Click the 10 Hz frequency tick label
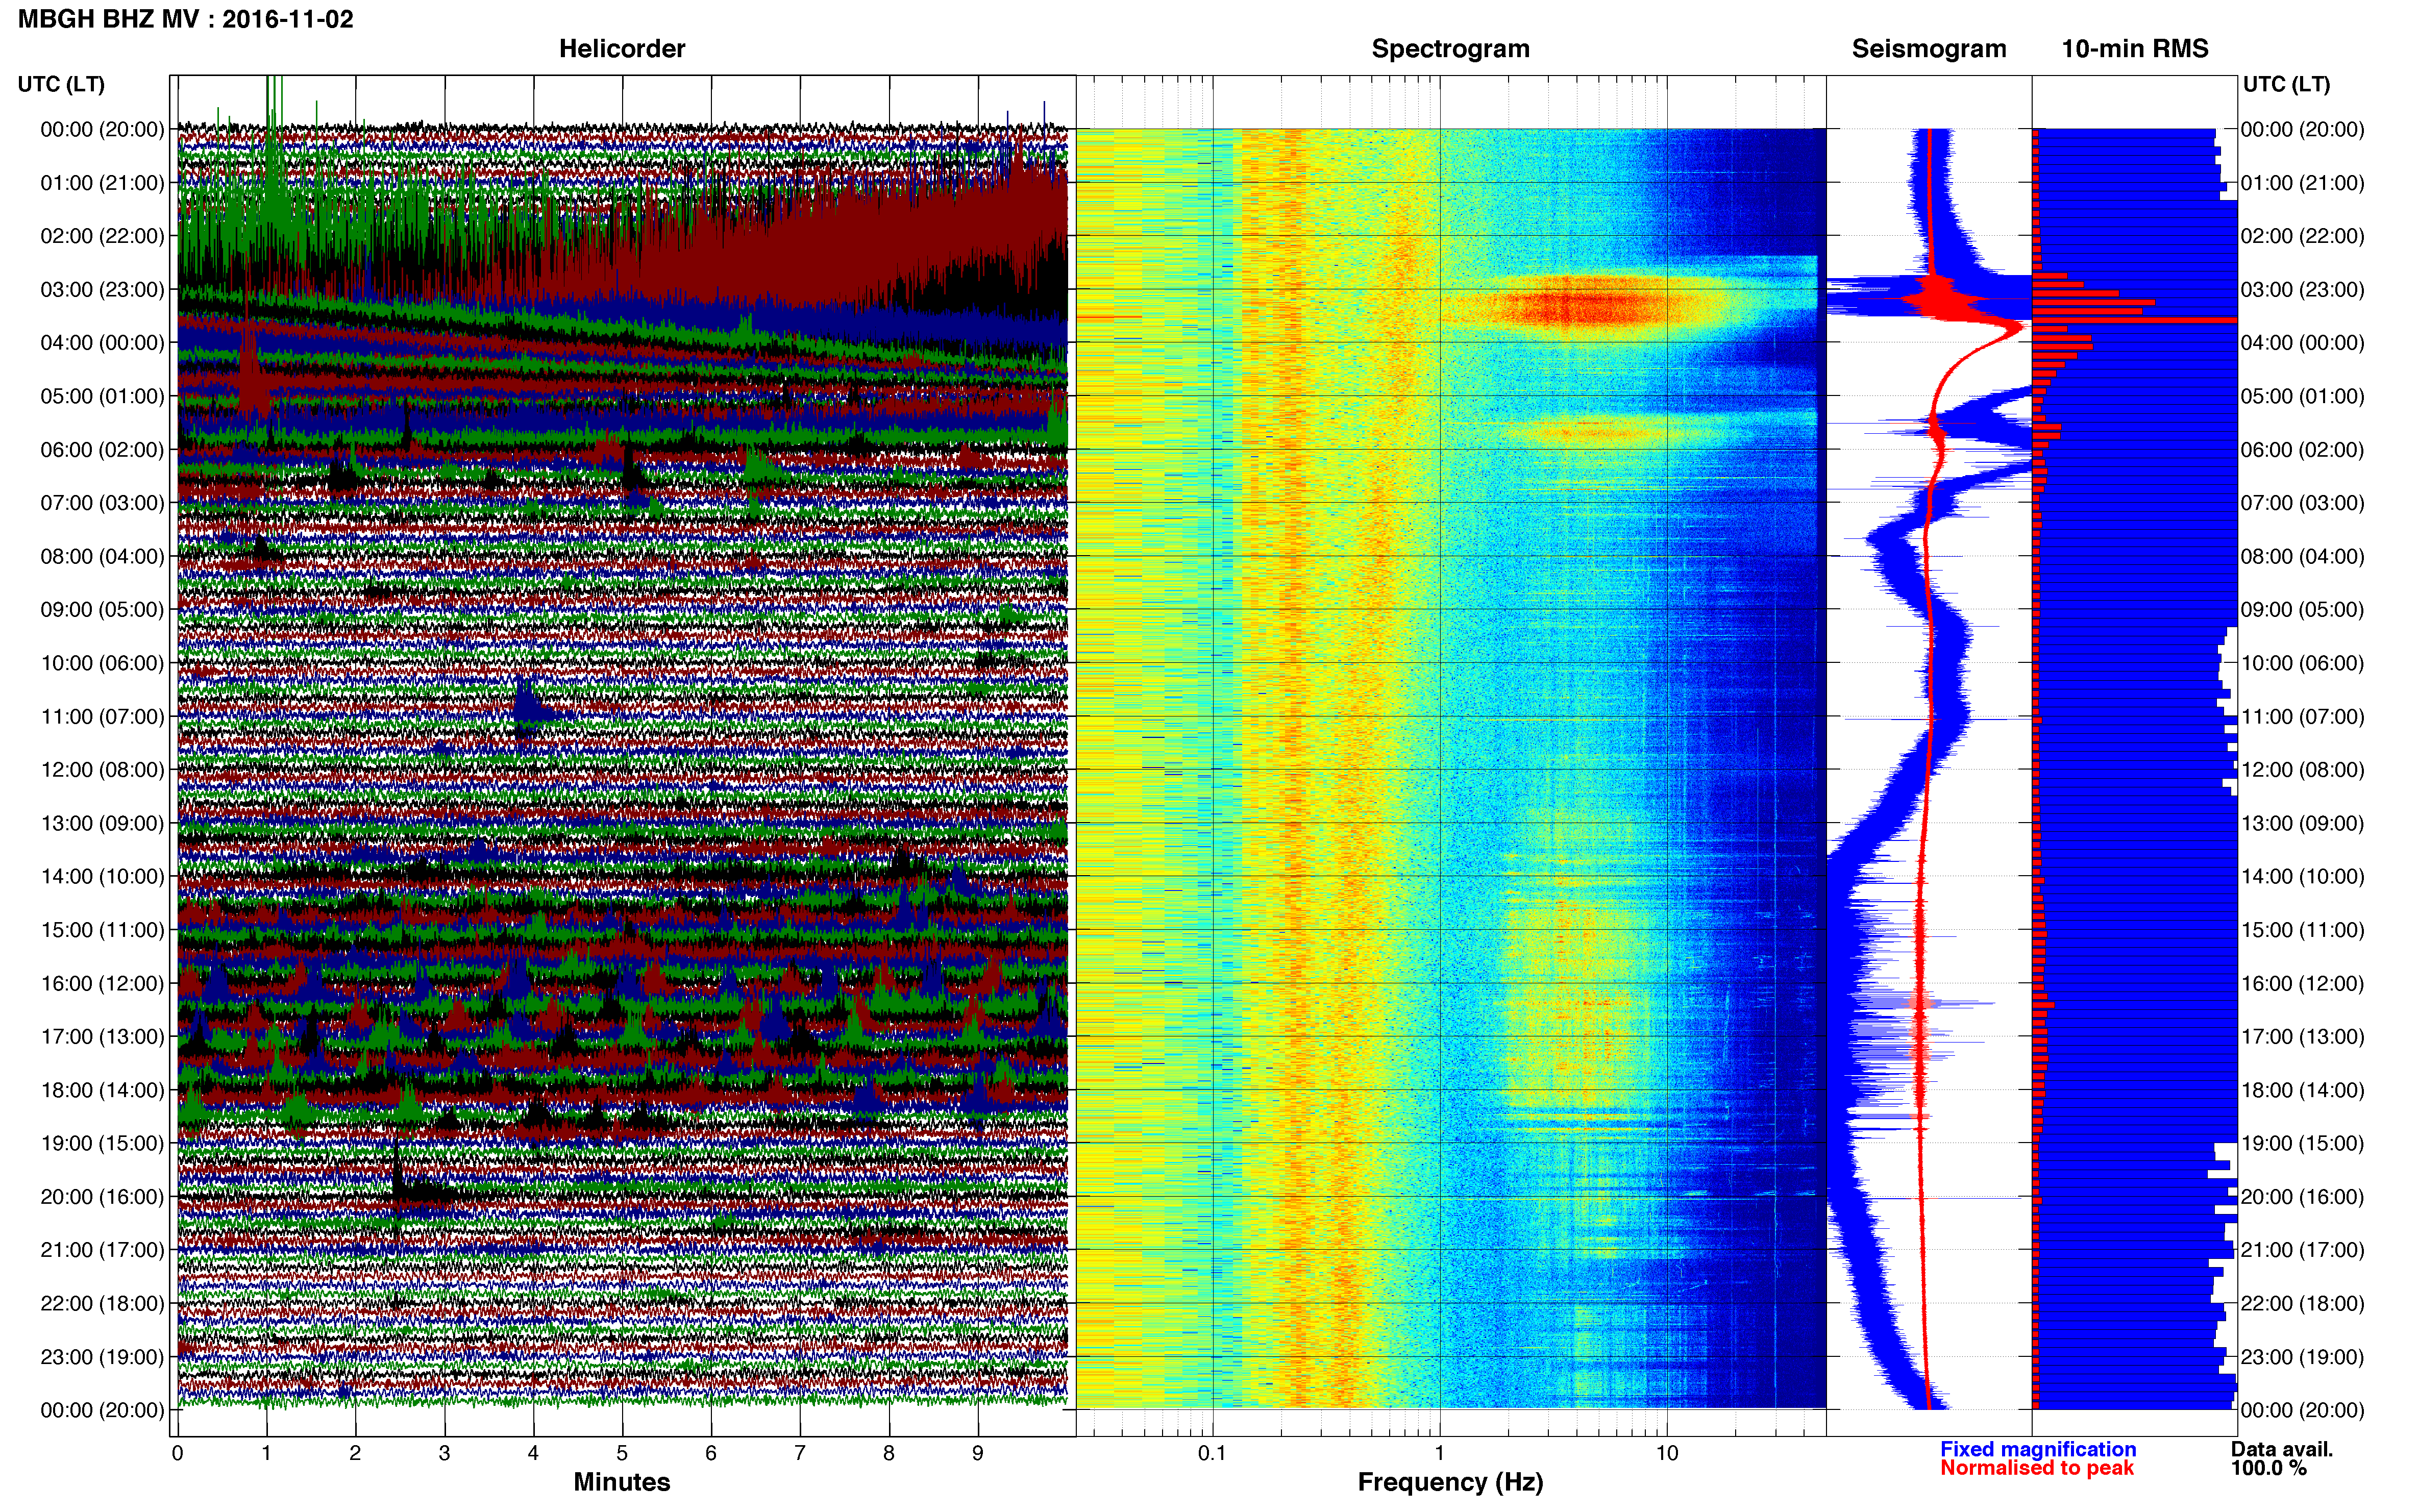Viewport: 2419px width, 1512px height. click(1667, 1453)
